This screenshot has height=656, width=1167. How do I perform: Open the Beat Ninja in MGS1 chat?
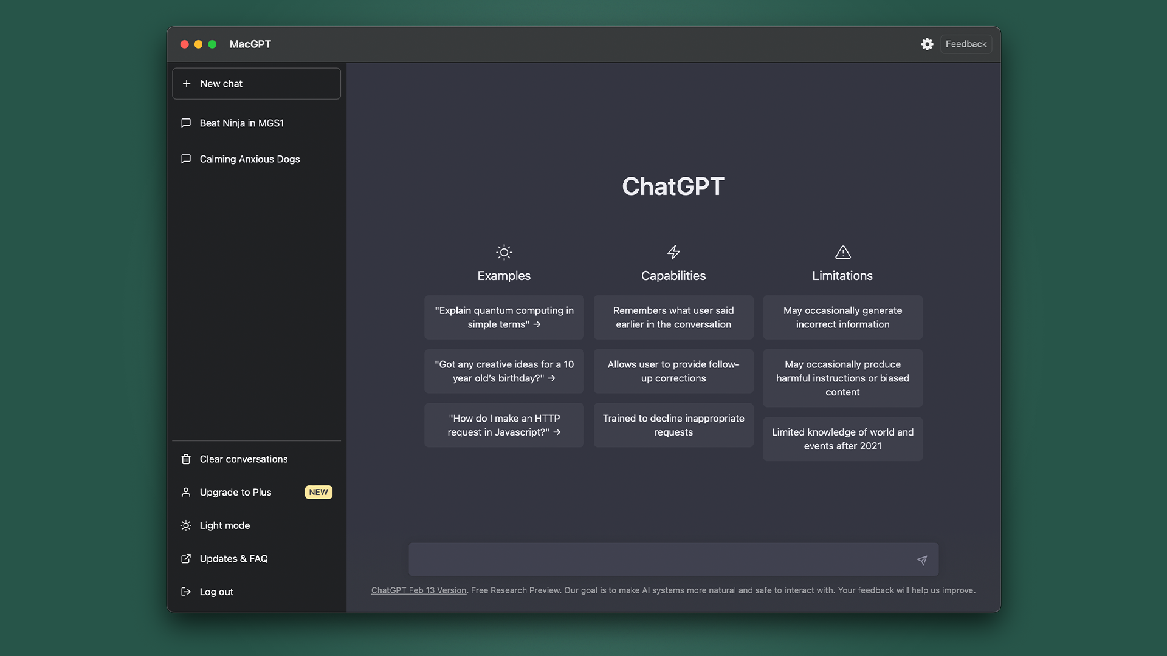pos(241,123)
